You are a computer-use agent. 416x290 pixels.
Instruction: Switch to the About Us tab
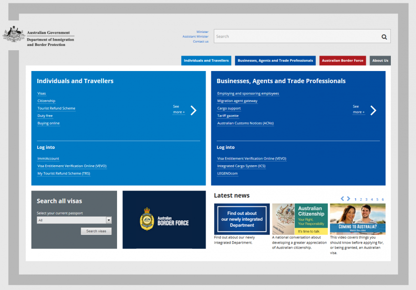click(x=380, y=60)
